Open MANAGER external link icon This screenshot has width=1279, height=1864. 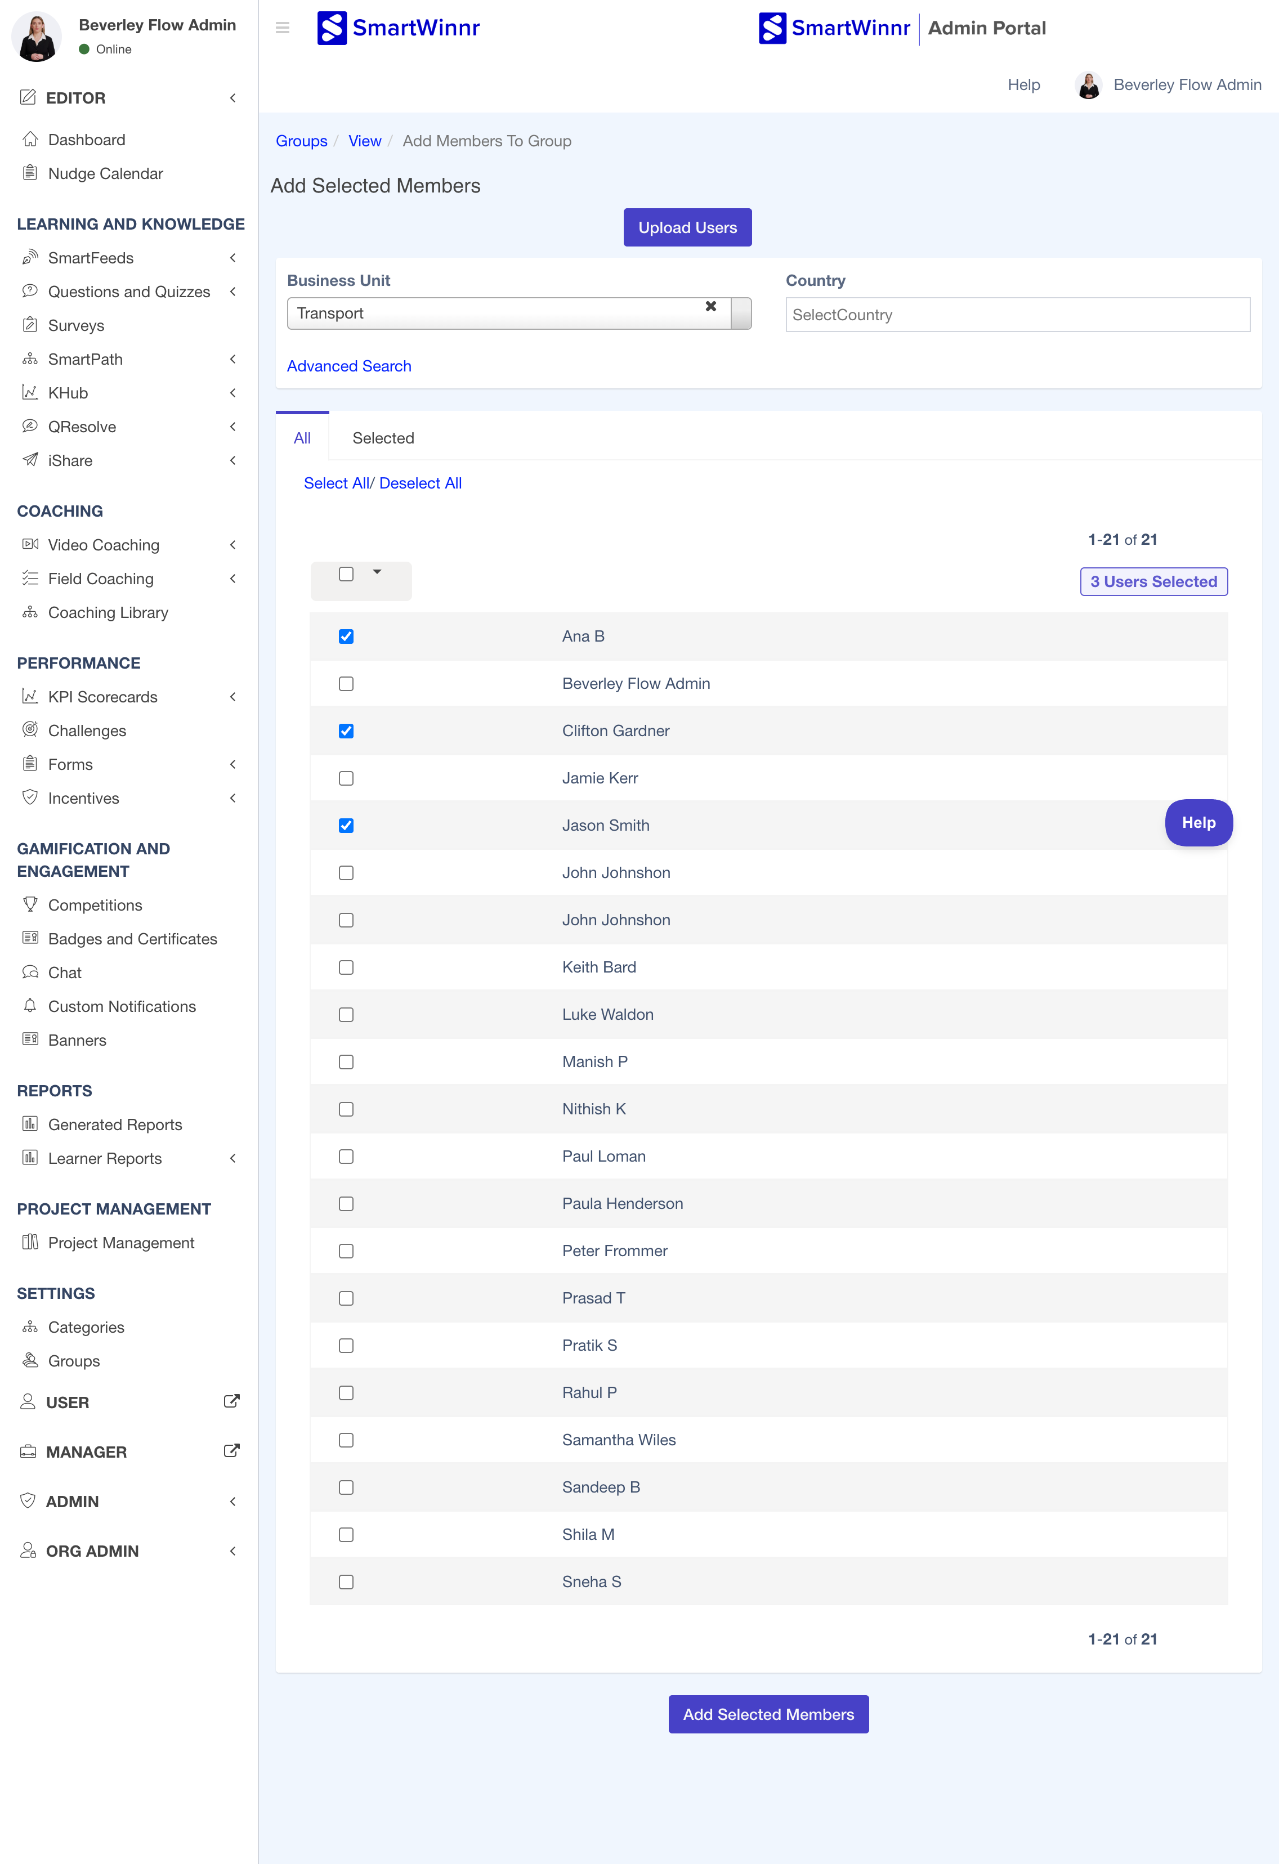(231, 1451)
